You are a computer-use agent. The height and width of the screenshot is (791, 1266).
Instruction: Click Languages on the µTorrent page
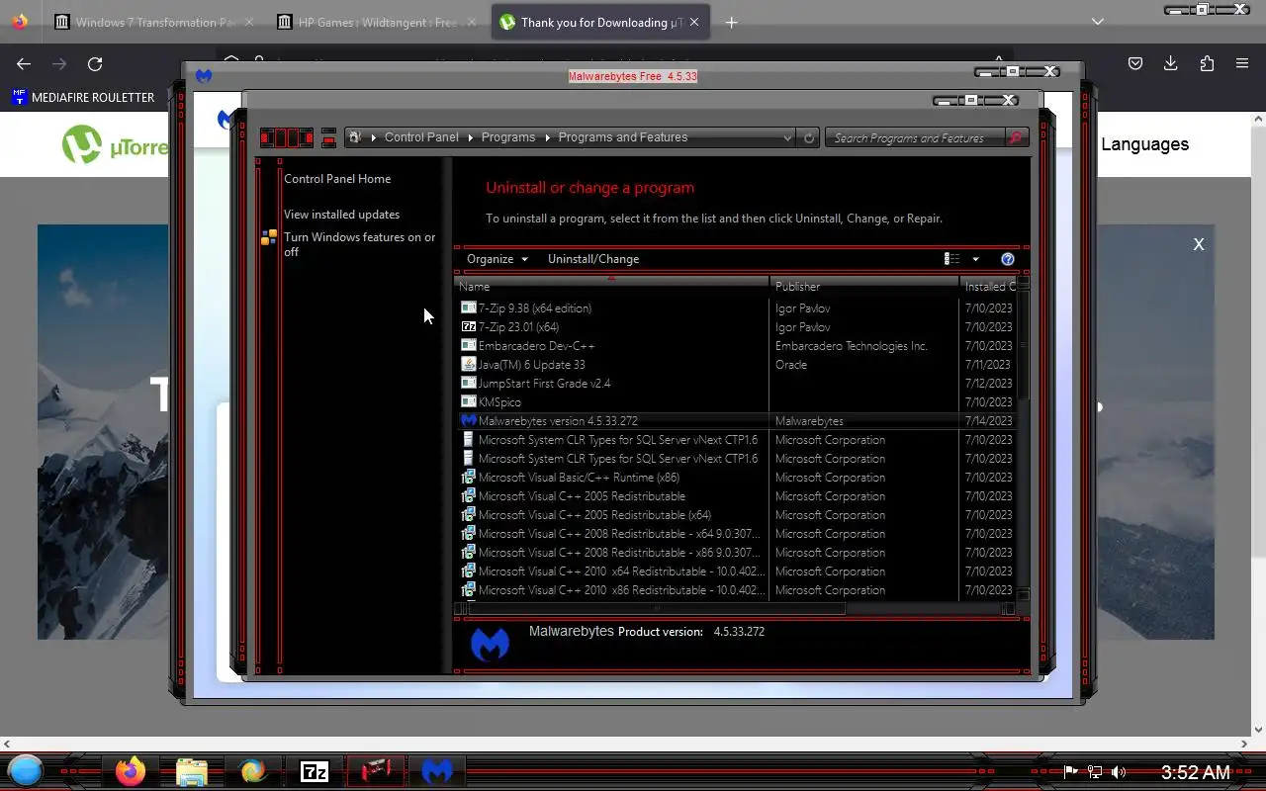pos(1144,144)
